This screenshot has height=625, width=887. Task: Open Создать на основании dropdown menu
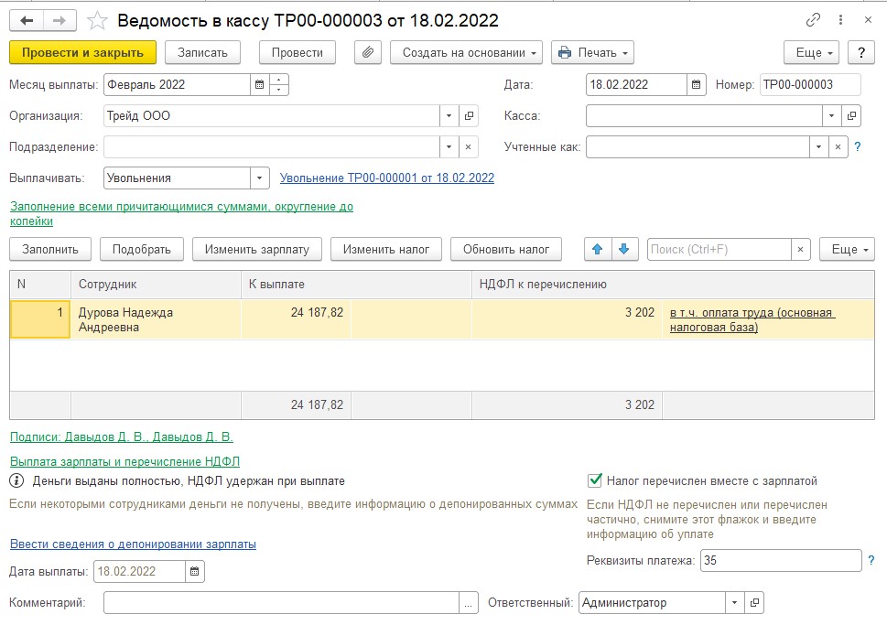click(x=467, y=52)
